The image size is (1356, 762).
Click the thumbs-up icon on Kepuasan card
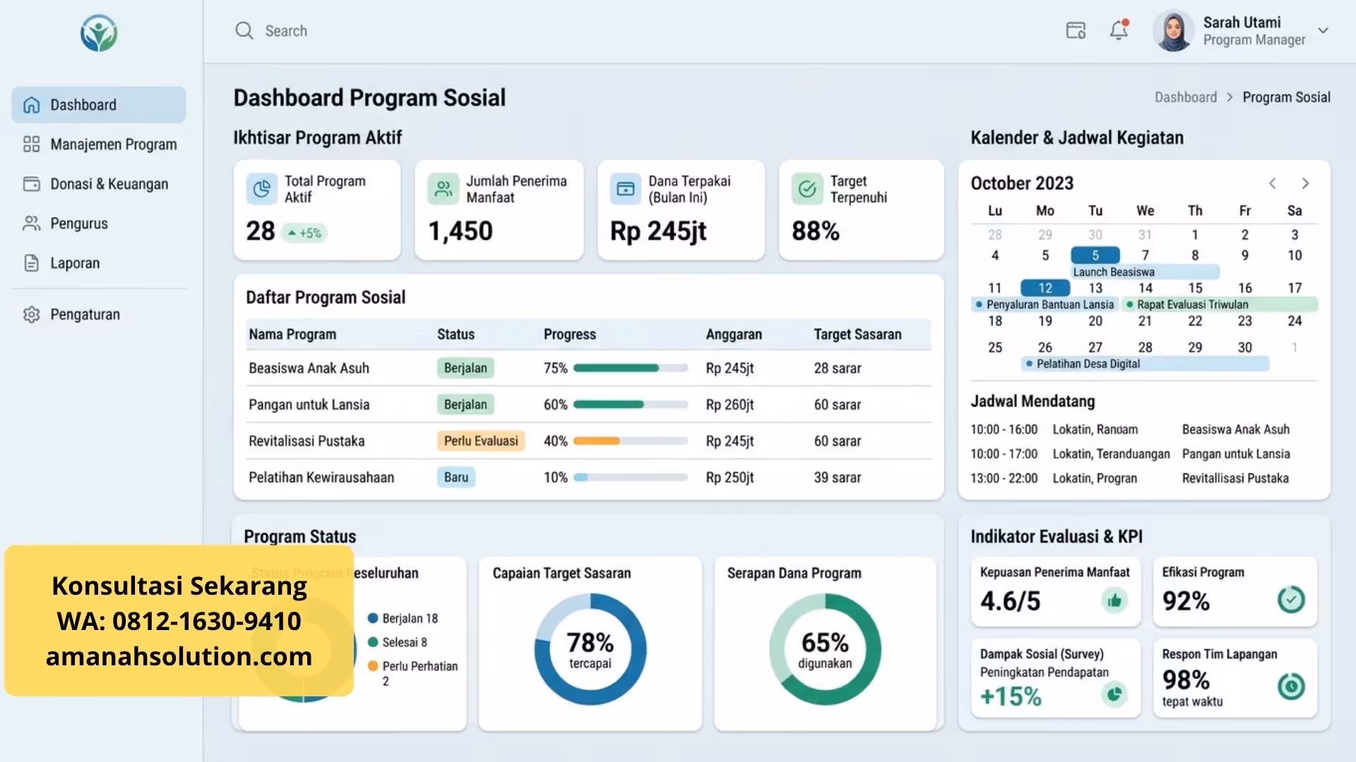tap(1114, 601)
